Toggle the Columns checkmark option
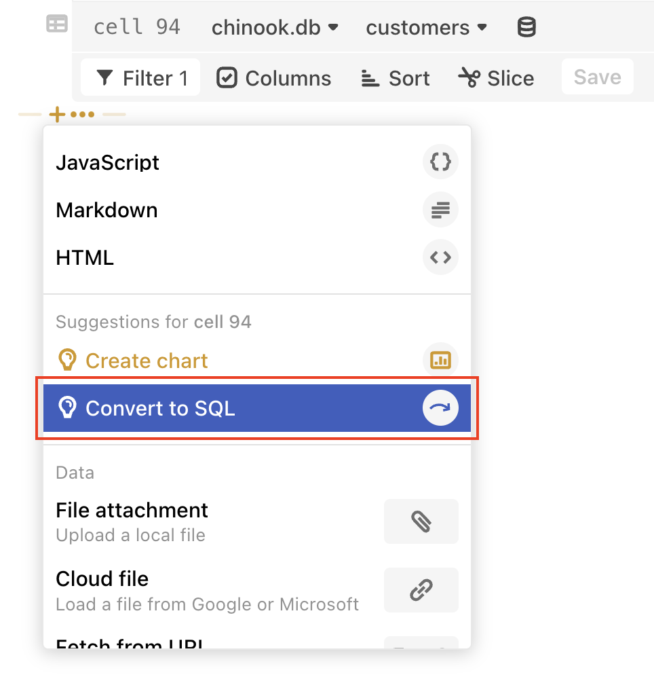Viewport: 654px width, 679px height. (x=273, y=77)
